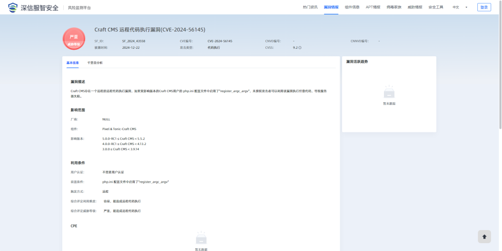Open the APT情报 menu
502x251 pixels.
tap(373, 7)
